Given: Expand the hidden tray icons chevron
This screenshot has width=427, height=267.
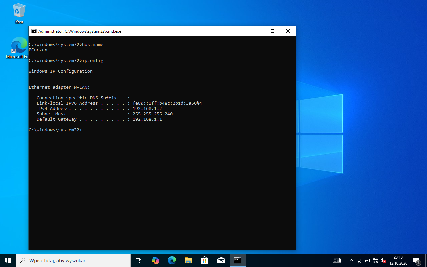Looking at the screenshot, I should click(x=351, y=260).
